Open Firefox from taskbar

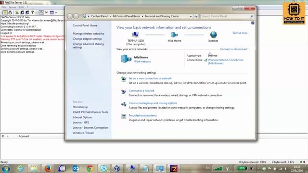(x=48, y=169)
